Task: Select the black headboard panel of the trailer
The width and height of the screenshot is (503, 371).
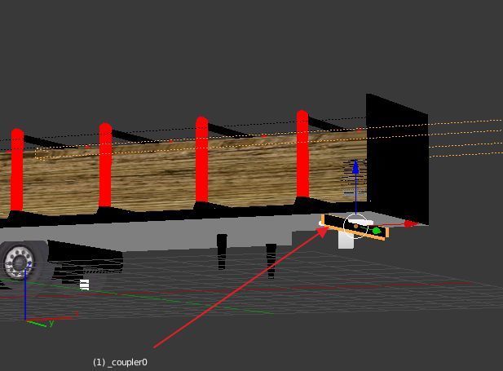Action: click(x=397, y=159)
